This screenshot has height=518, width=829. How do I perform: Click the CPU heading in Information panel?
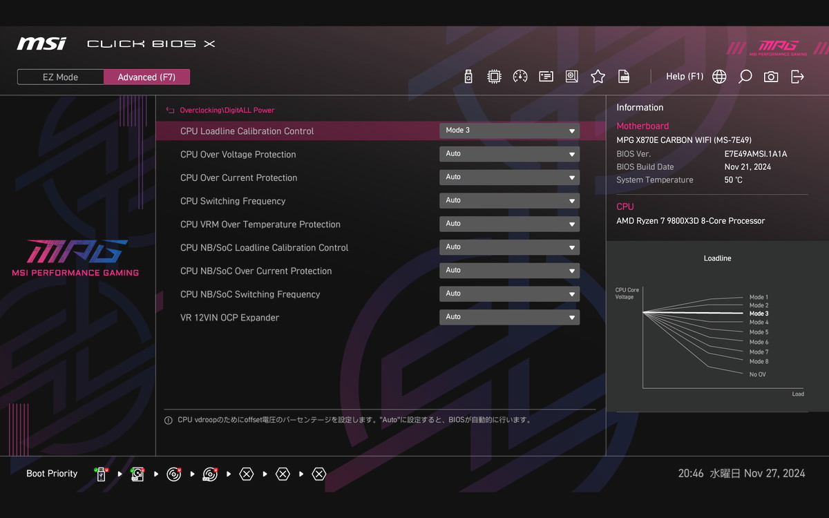coord(625,207)
